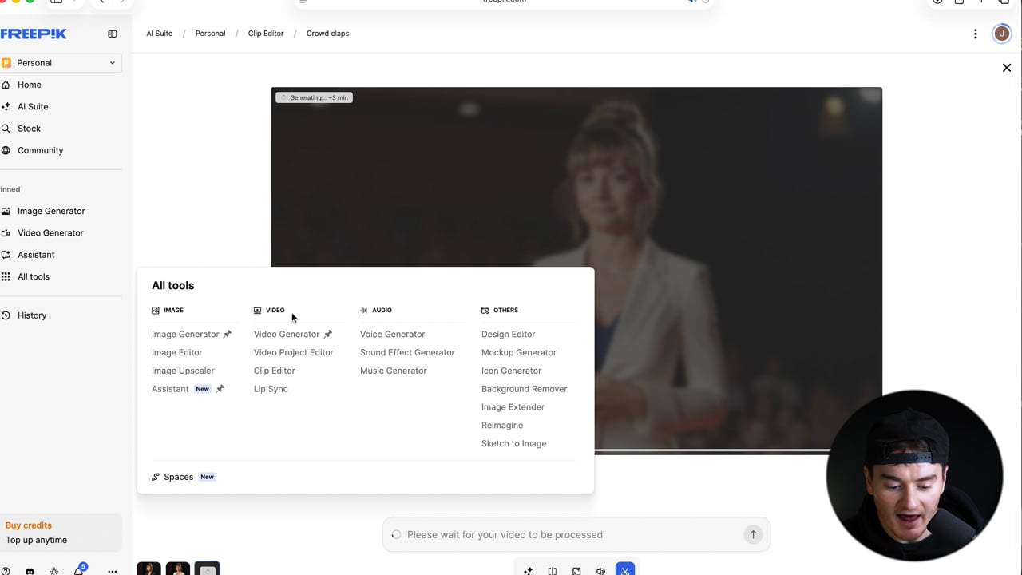Image resolution: width=1022 pixels, height=575 pixels.
Task: Select the second clip thumbnail
Action: [x=178, y=569]
